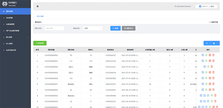
Task: Click green box icon for row SJYHTZM000060
Action: coord(208,66)
